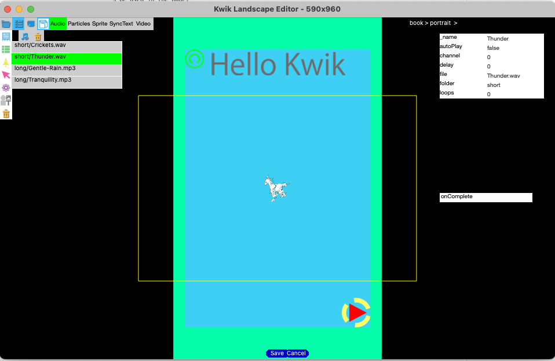Select the green table rows sidebar icon

(6, 49)
